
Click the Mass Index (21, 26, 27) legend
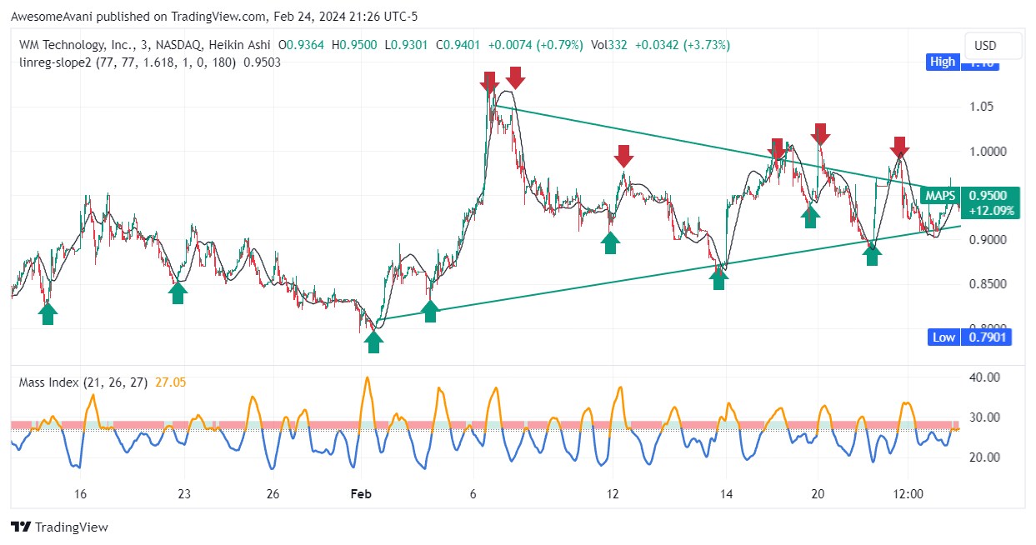[83, 382]
